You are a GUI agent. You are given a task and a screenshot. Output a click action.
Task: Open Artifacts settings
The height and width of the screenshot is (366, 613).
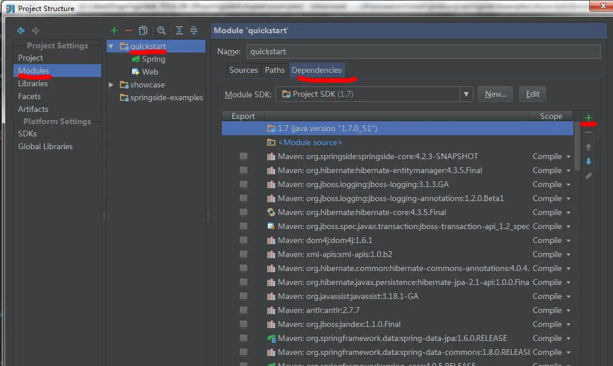pos(33,109)
